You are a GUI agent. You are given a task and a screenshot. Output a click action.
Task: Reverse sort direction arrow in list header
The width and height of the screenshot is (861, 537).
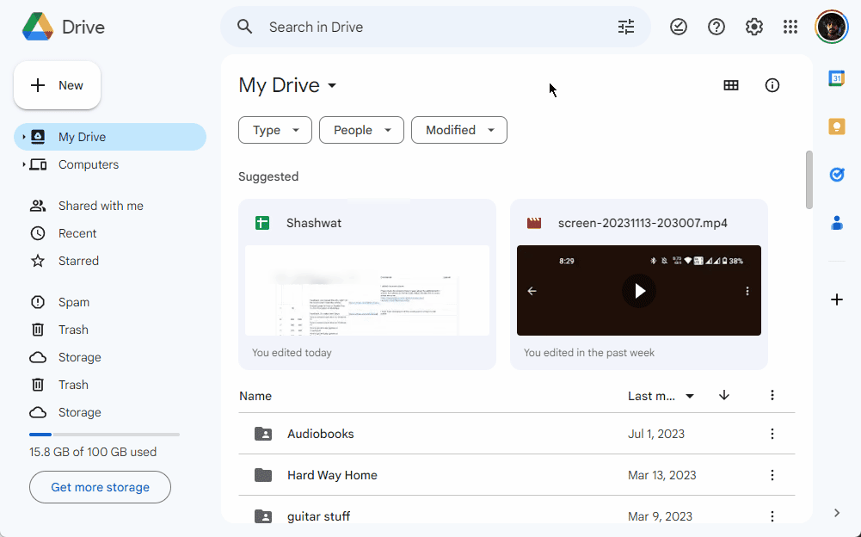tap(724, 395)
